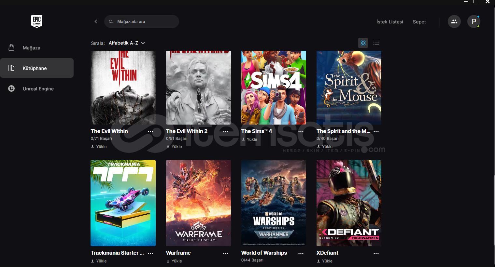Open Trackmania cover art

click(123, 203)
